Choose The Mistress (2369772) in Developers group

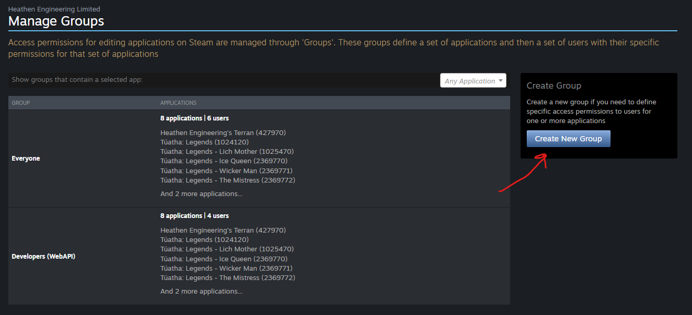[227, 278]
